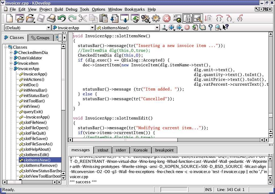Click the "*** success ***" output line
Viewport: 275px width, 194px height.
pos(83,182)
